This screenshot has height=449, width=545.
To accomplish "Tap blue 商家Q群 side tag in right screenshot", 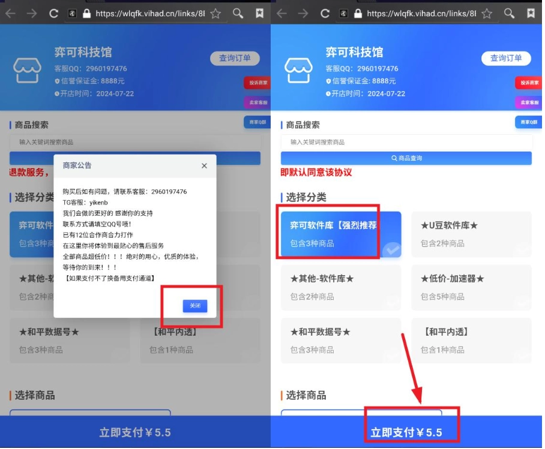I will coord(529,122).
